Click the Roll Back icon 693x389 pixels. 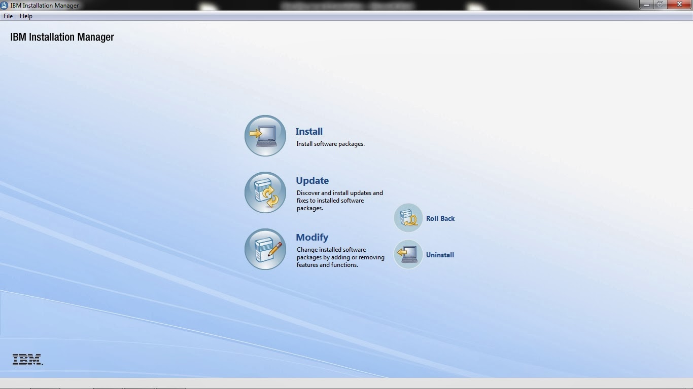(407, 217)
